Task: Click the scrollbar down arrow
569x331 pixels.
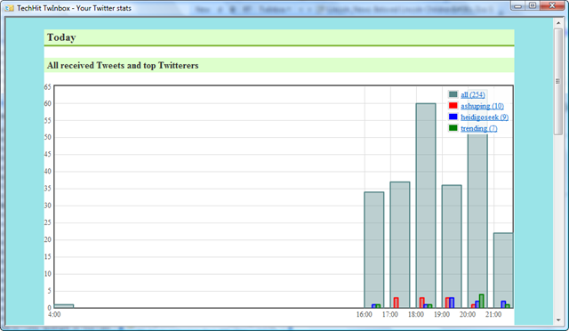Action: tap(558, 320)
